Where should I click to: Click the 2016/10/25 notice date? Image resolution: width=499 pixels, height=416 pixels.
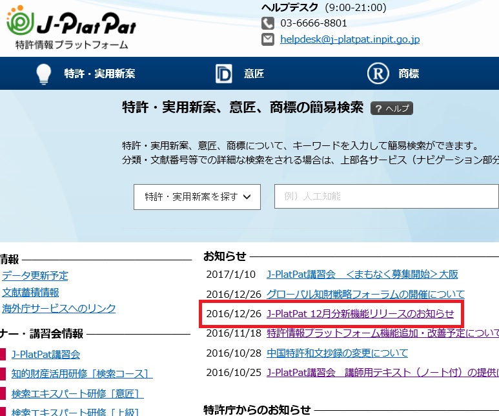click(x=234, y=372)
